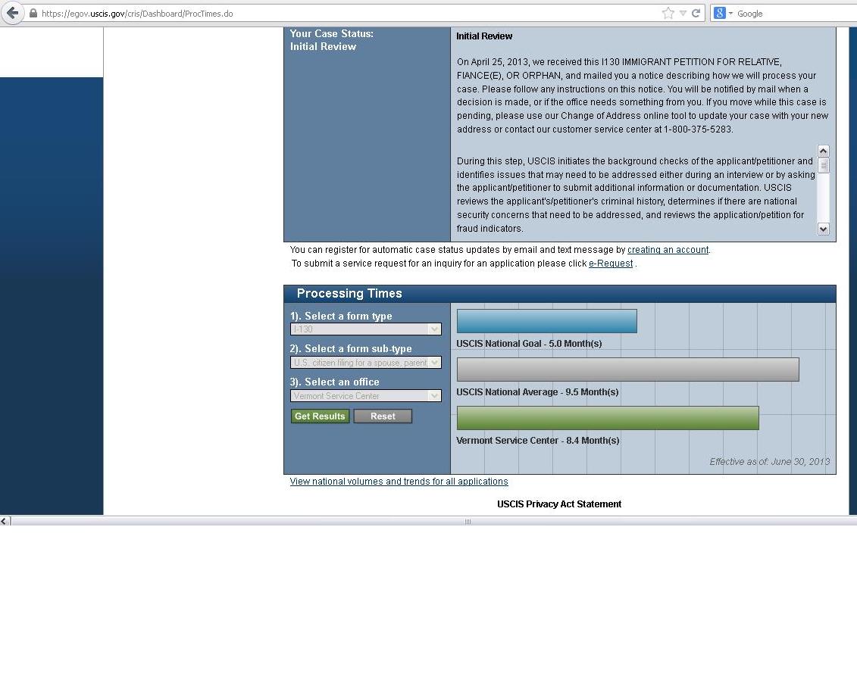The image size is (857, 683).
Task: Click the Processing Times header
Action: [560, 293]
